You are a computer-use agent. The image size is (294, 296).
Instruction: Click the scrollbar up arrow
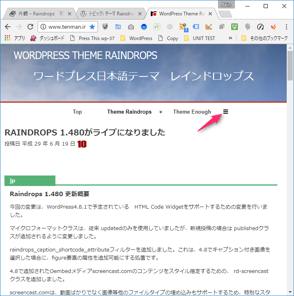[290, 48]
